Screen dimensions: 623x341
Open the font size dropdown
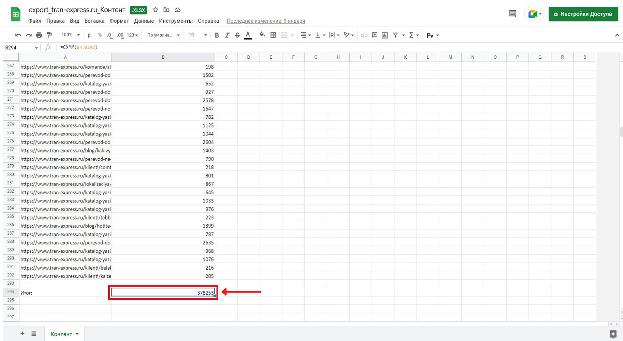pyautogui.click(x=197, y=35)
